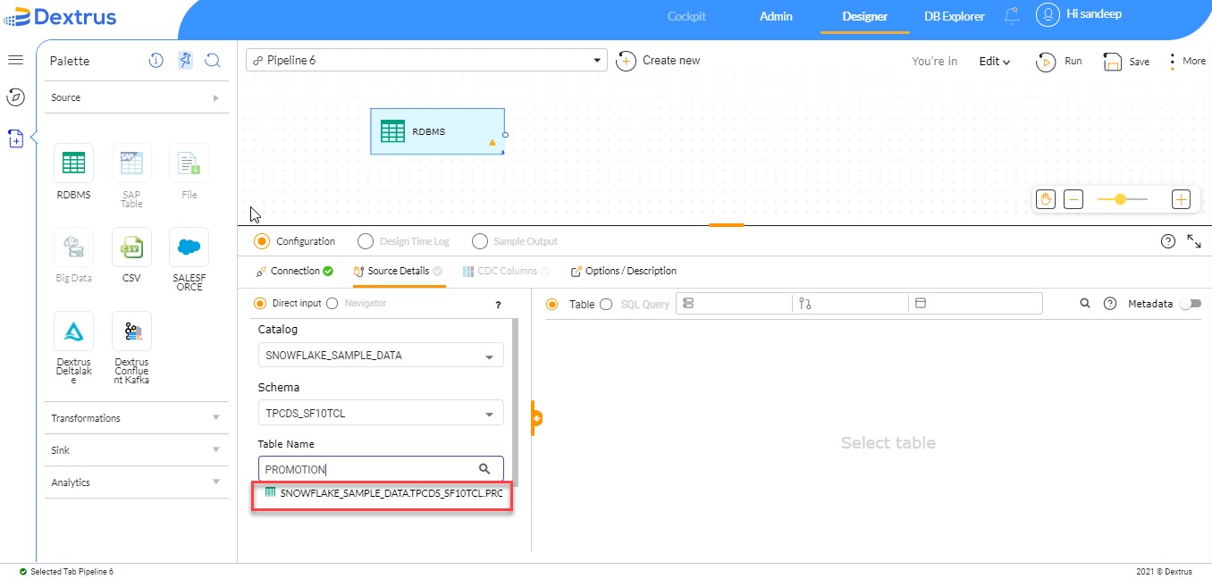Expand the Sink palette section

tap(137, 450)
